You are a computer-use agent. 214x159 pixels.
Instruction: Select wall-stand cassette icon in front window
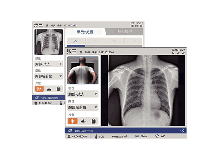pyautogui.click(x=73, y=121)
